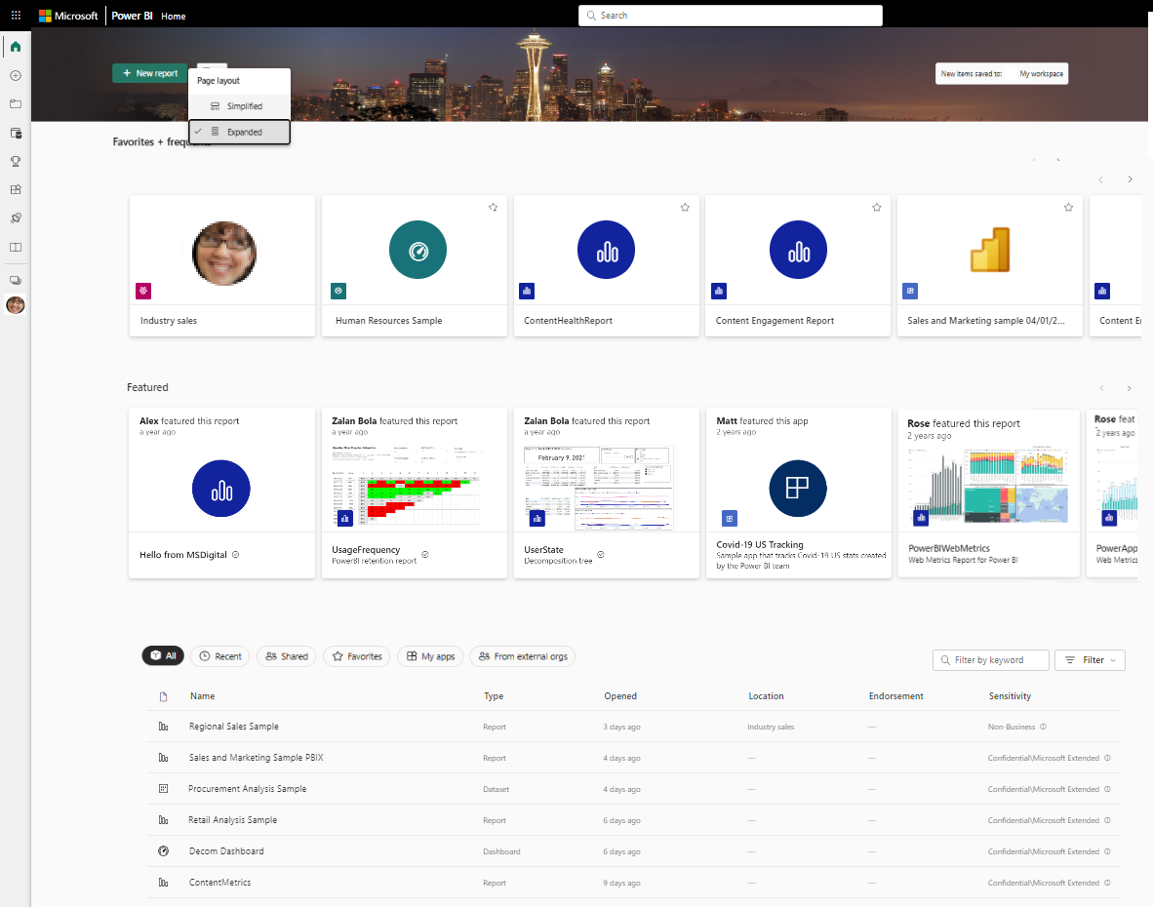Image resolution: width=1153 pixels, height=907 pixels.
Task: Open UserState featured report thumbnail
Action: (598, 487)
